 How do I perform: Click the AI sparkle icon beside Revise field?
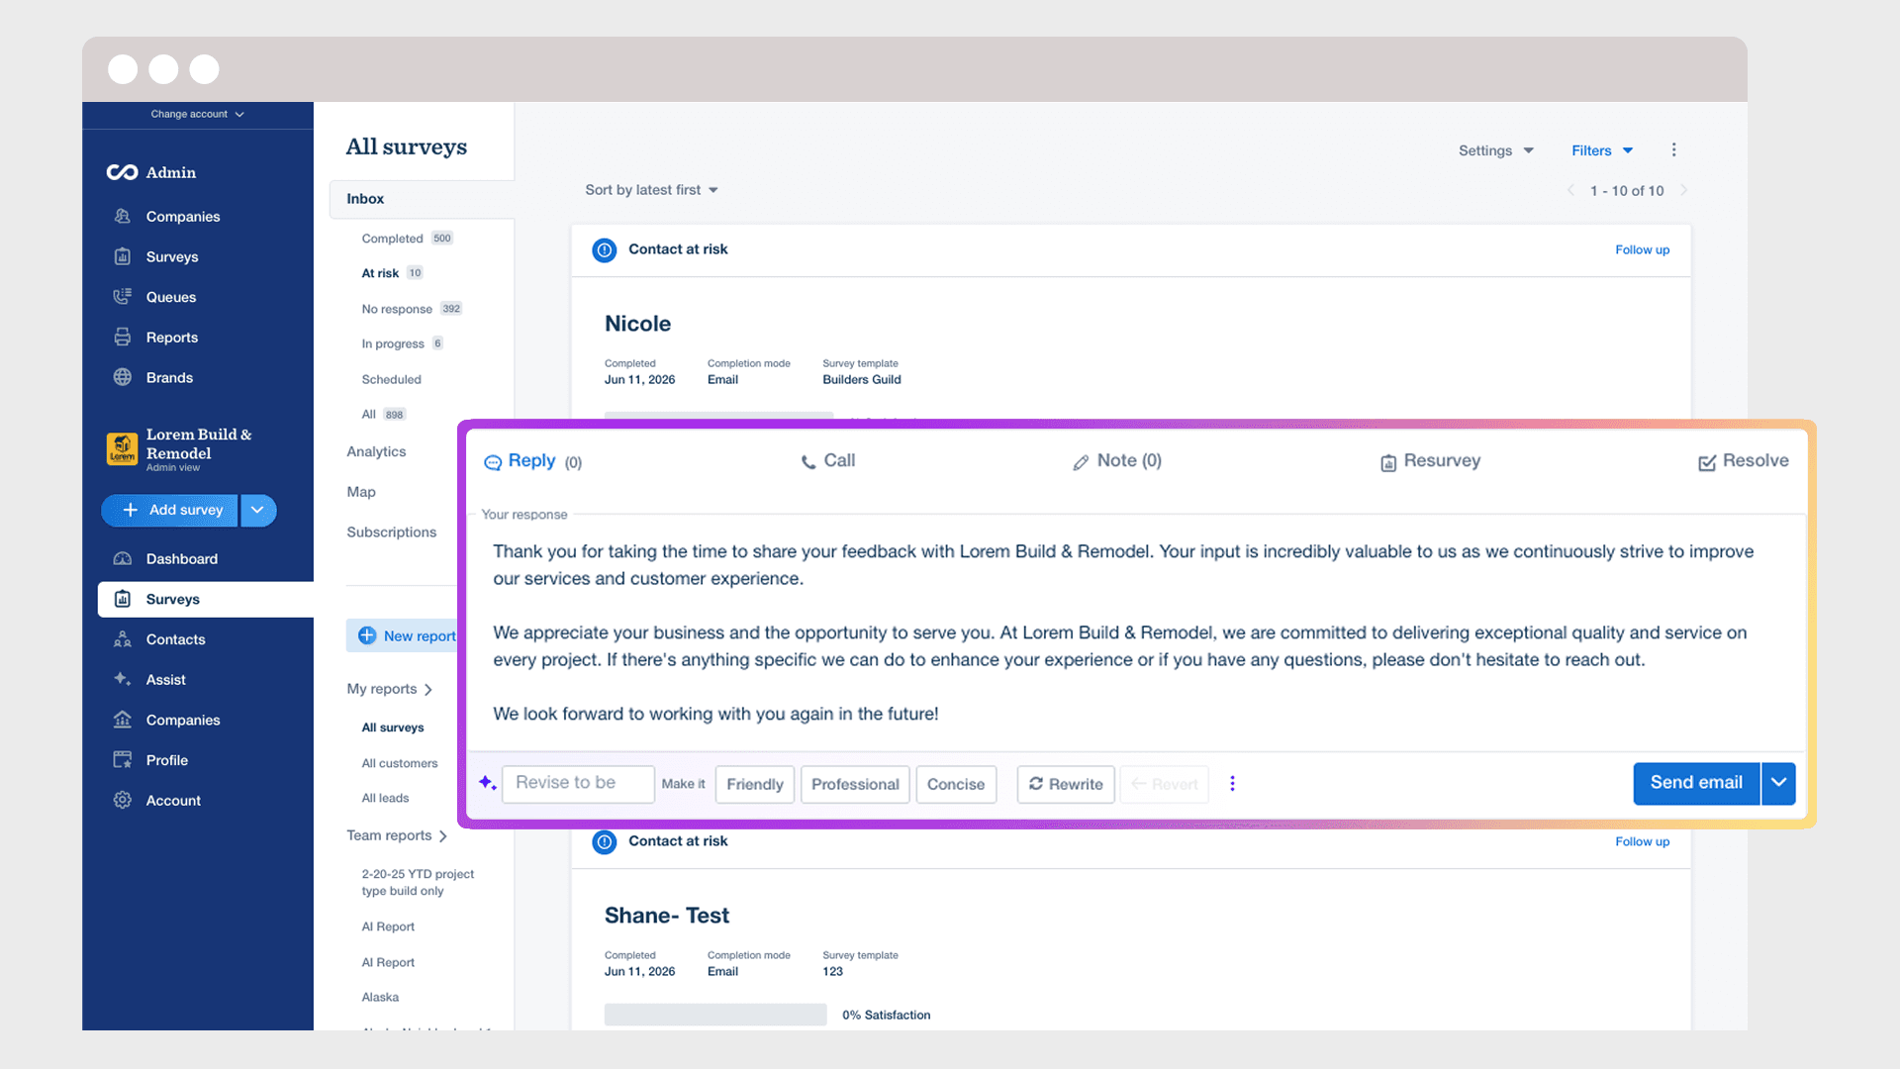click(487, 783)
